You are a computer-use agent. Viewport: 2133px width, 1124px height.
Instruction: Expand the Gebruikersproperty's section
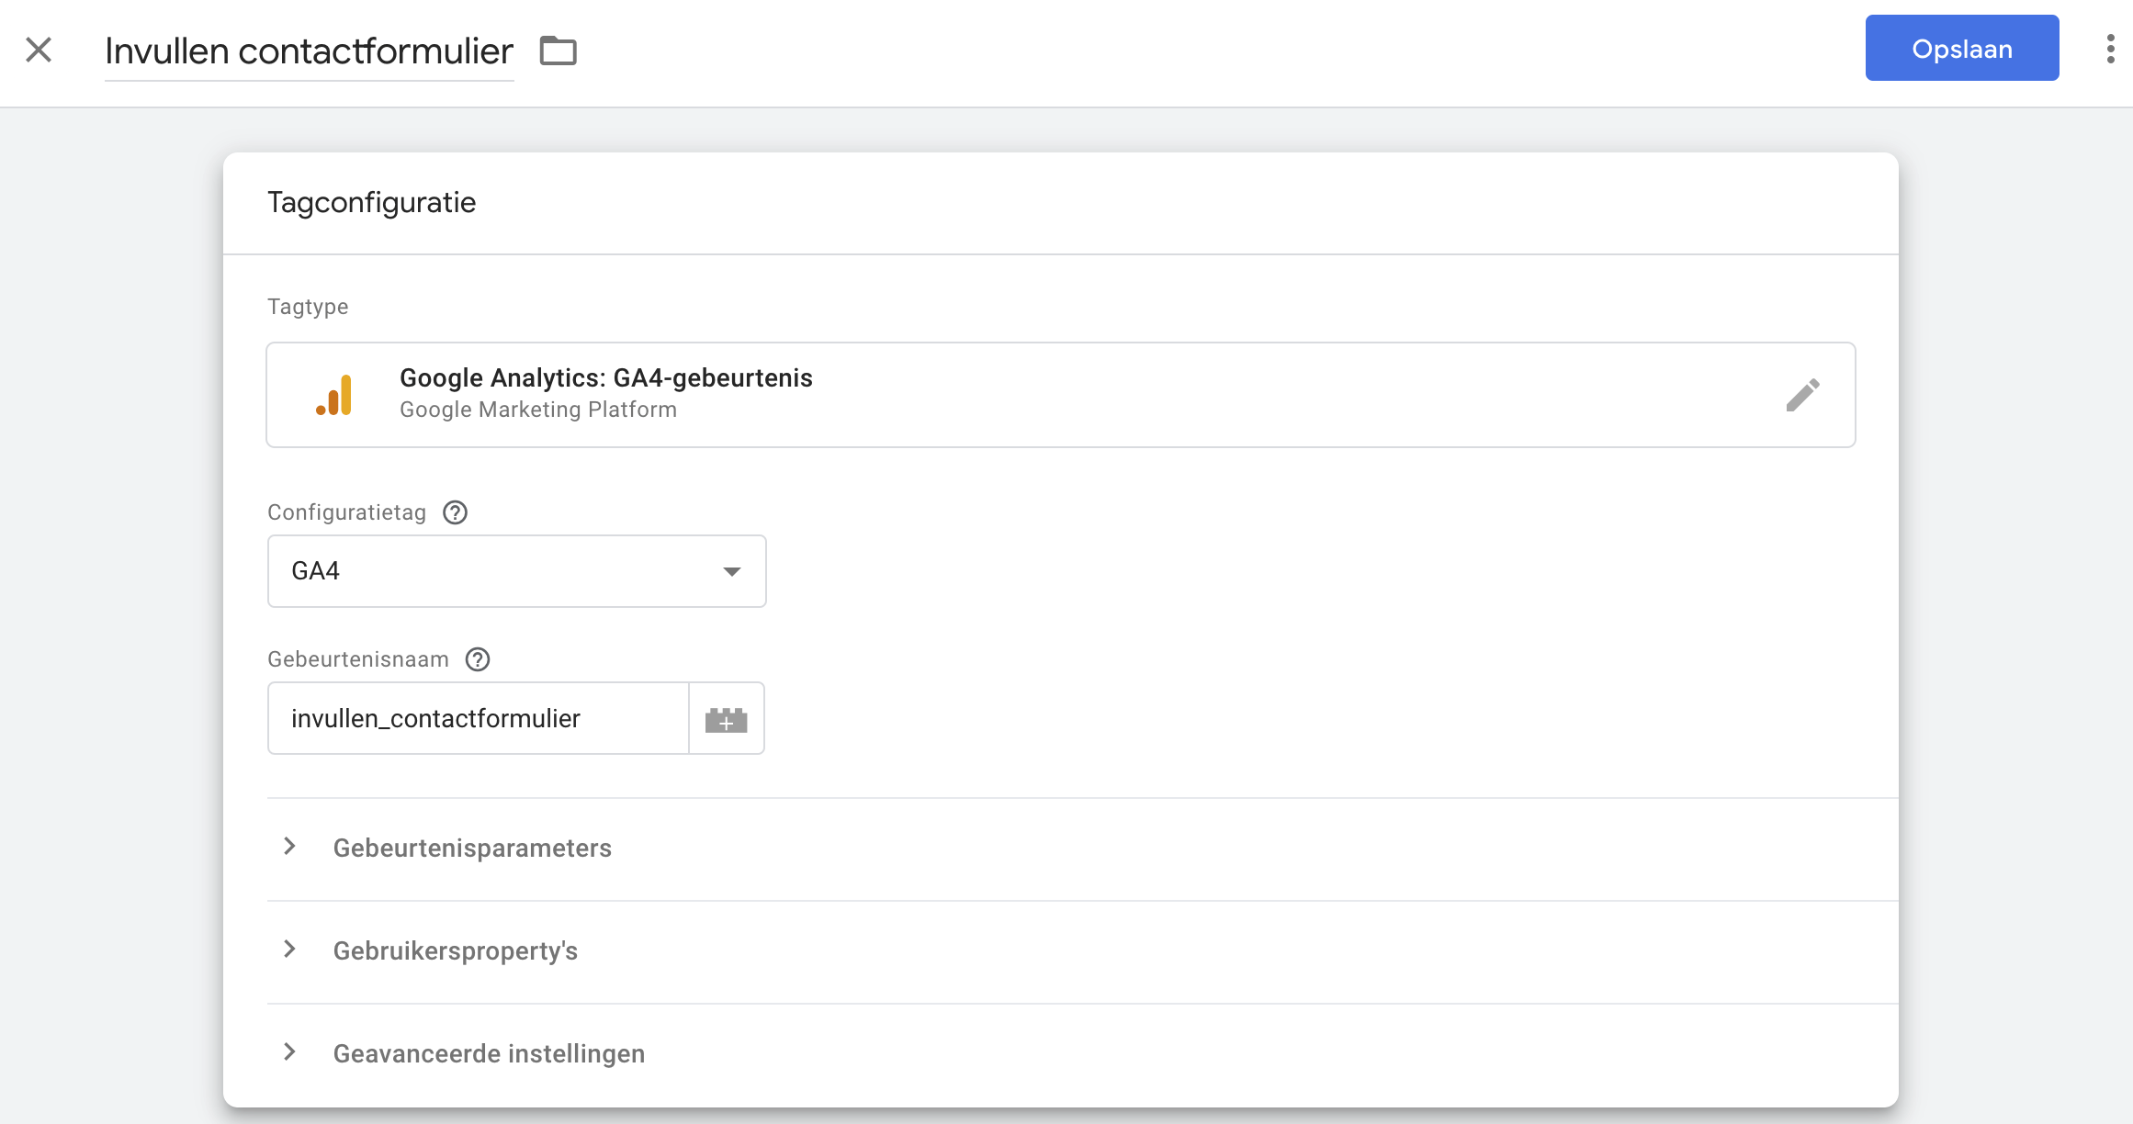(x=455, y=951)
